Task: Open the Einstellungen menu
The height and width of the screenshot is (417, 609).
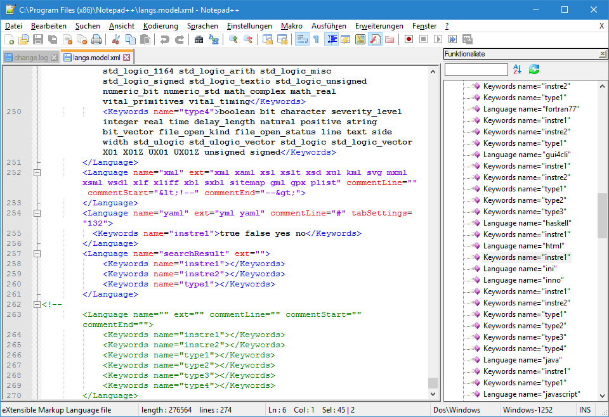Action: [x=249, y=26]
